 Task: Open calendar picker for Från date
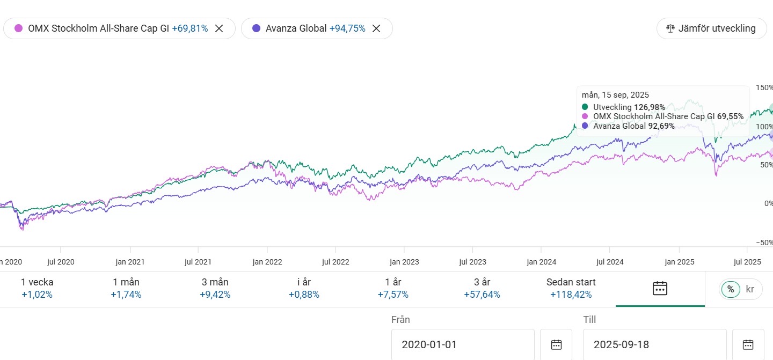(556, 344)
